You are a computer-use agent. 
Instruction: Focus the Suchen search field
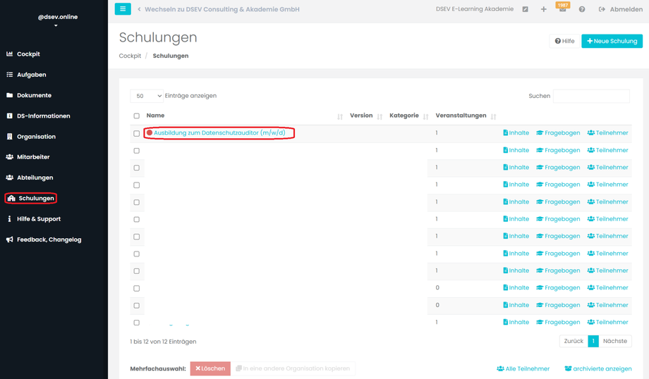[591, 96]
